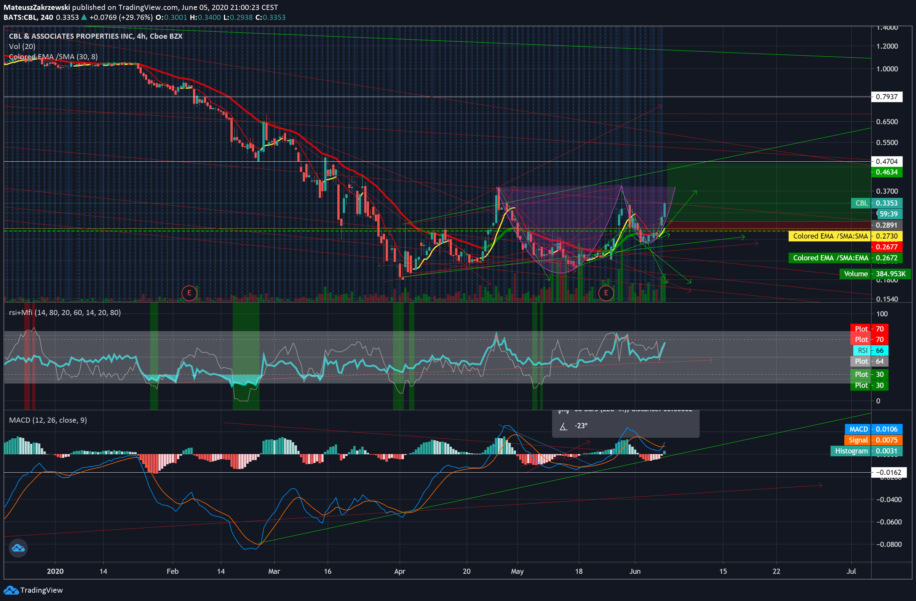Select the CBL 0.3353 price label
The image size is (916, 601).
tap(876, 203)
